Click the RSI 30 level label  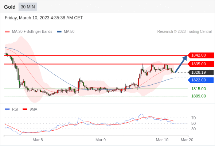click(193, 129)
